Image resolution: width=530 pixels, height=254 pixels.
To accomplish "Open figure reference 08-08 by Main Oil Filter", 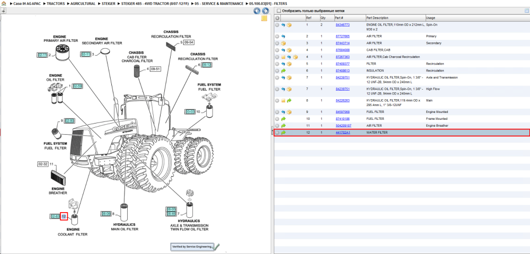I will (106, 214).
